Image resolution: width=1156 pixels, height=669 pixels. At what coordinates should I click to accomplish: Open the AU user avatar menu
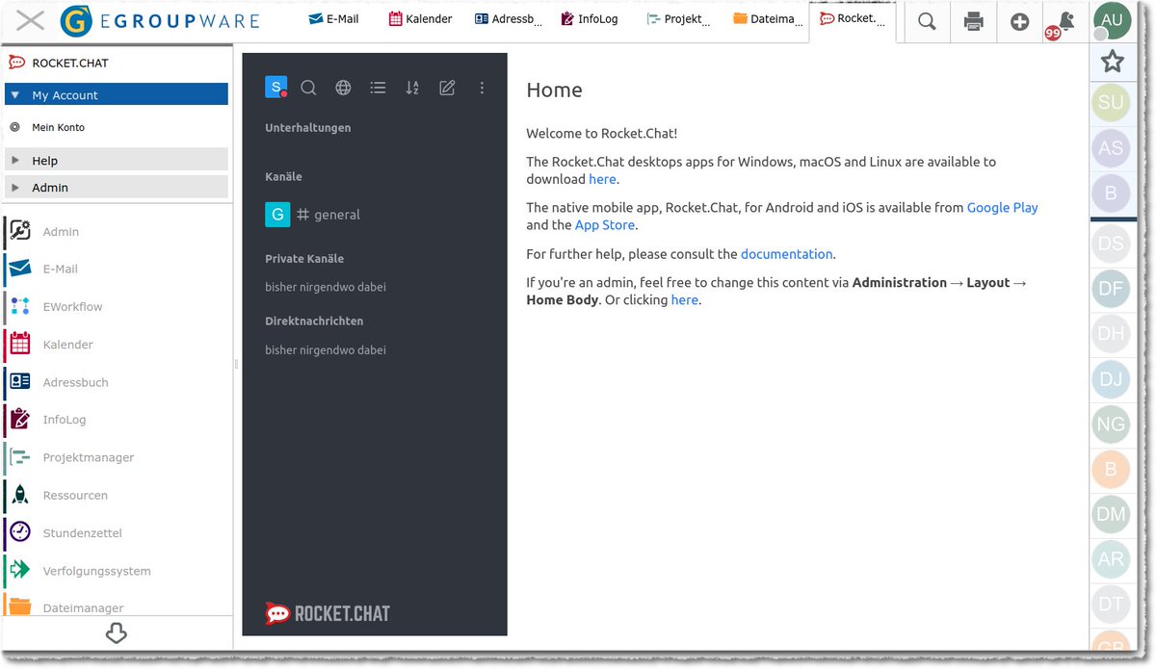click(1112, 20)
